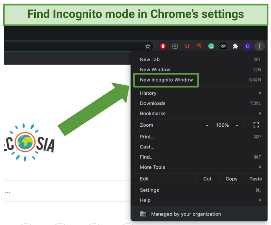The image size is (271, 225).
Task: Click the building icon for managed organization
Action: click(x=143, y=214)
